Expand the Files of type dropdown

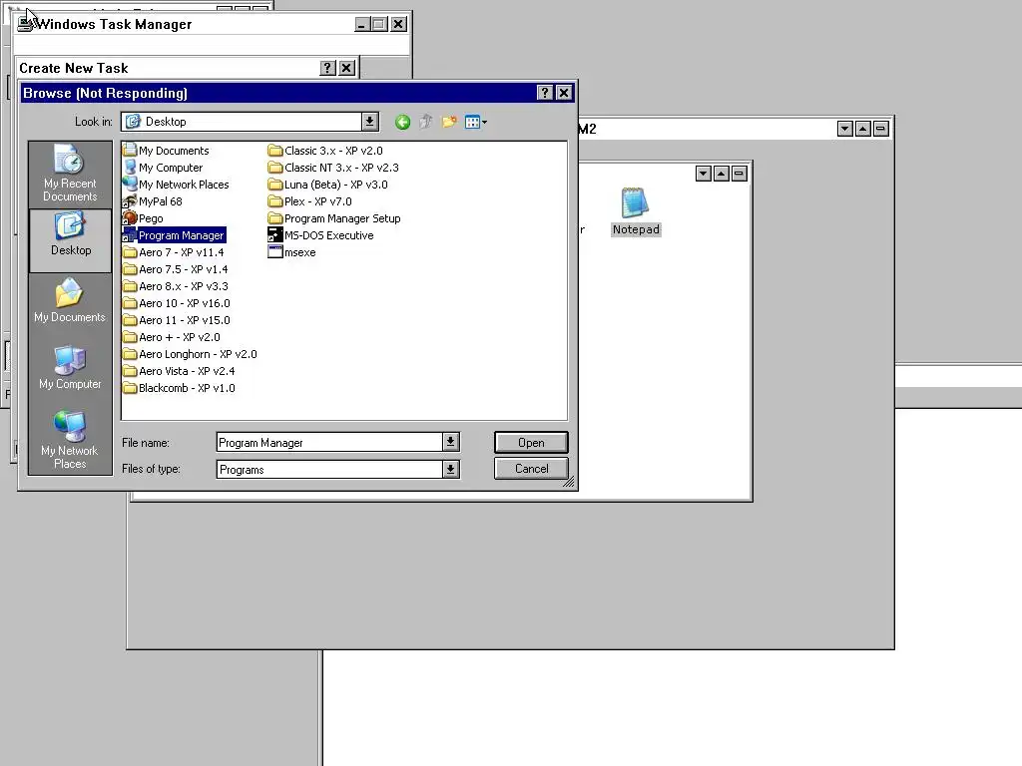point(450,469)
